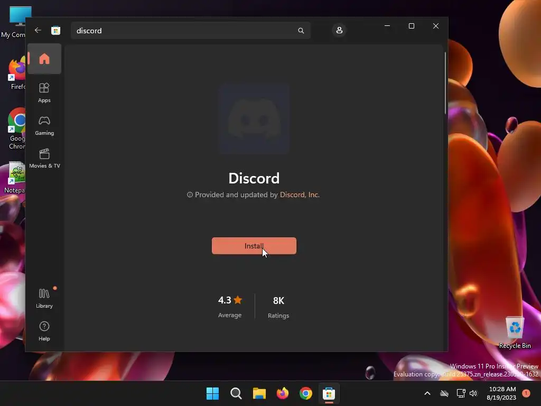Select the My Computer desktop icon

[x=14, y=22]
